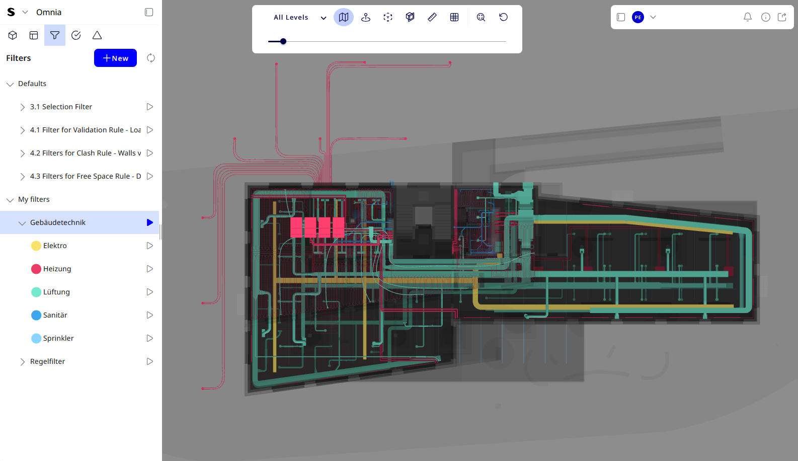Viewport: 798px width, 461px height.
Task: Open the issues triangle tab
Action: point(97,35)
